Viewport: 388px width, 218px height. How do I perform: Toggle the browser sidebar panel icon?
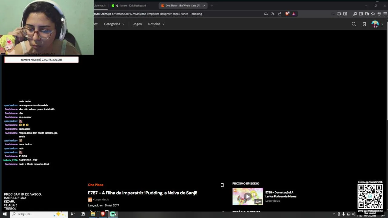[x=361, y=14]
